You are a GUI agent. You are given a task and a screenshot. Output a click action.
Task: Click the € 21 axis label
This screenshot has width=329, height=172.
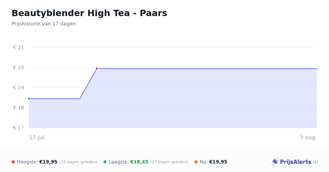coord(19,48)
